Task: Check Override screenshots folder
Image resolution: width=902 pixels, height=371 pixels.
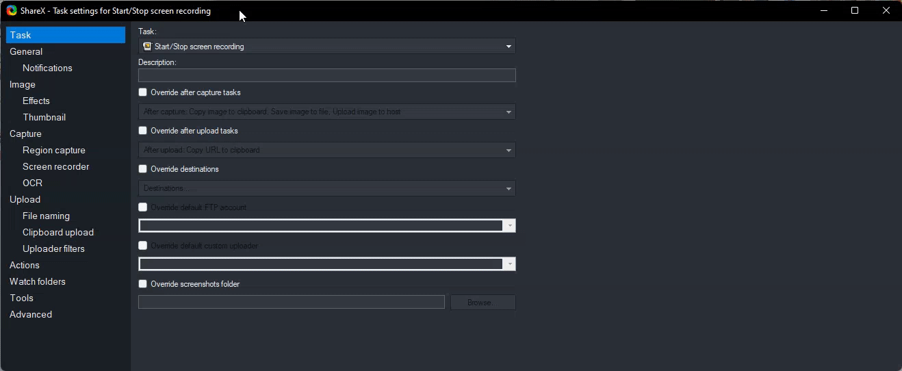Action: click(x=143, y=284)
